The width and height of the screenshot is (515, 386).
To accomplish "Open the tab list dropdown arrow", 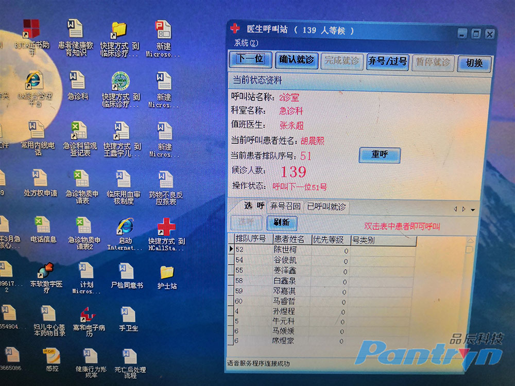I will (x=473, y=209).
